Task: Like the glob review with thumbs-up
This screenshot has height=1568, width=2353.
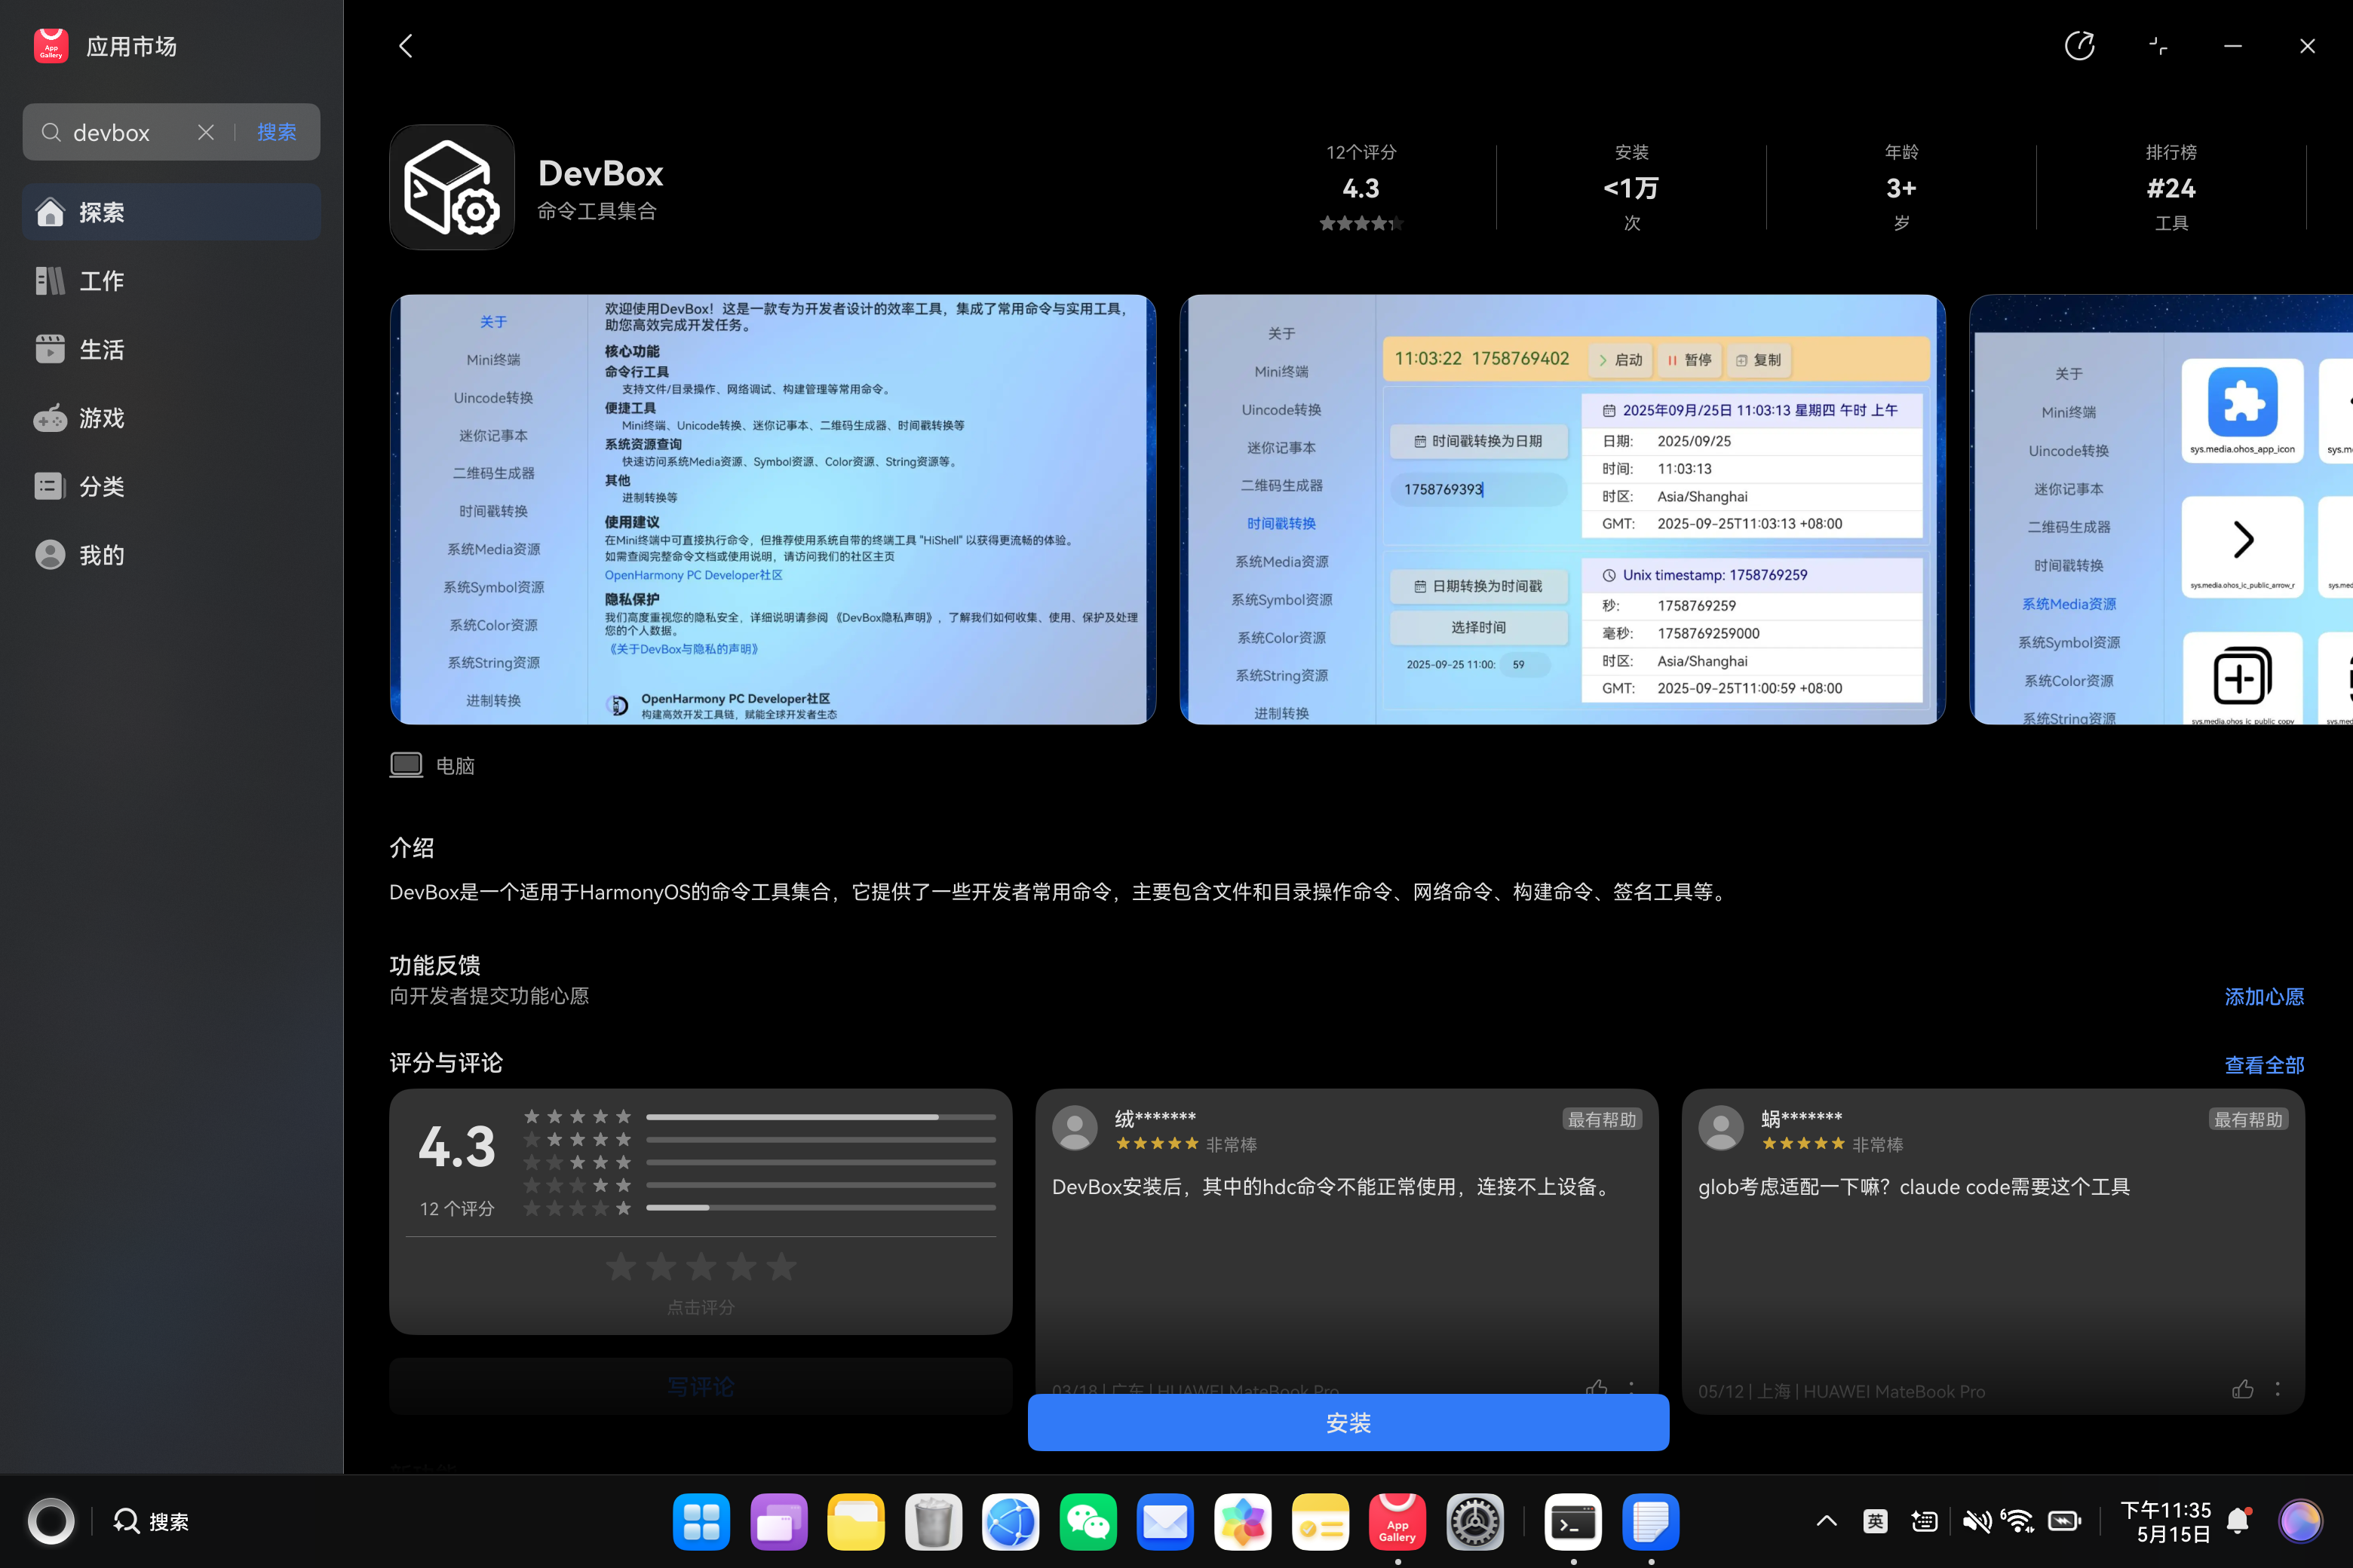Action: [2243, 1389]
